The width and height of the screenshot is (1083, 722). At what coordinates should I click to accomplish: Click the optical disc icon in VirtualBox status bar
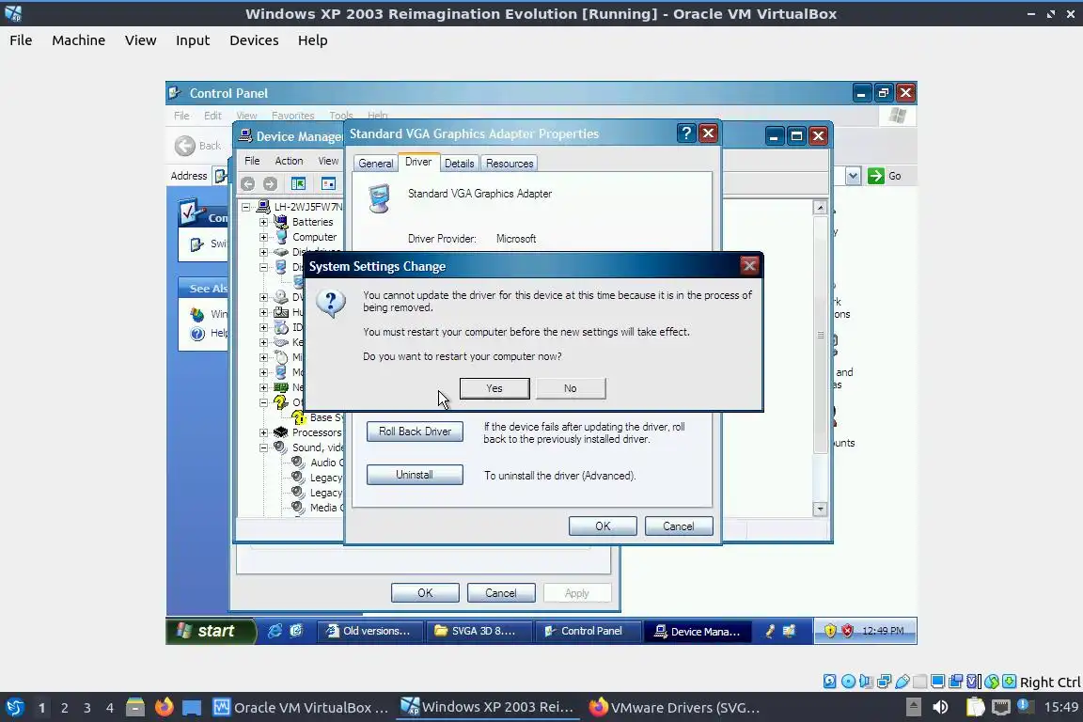point(848,682)
